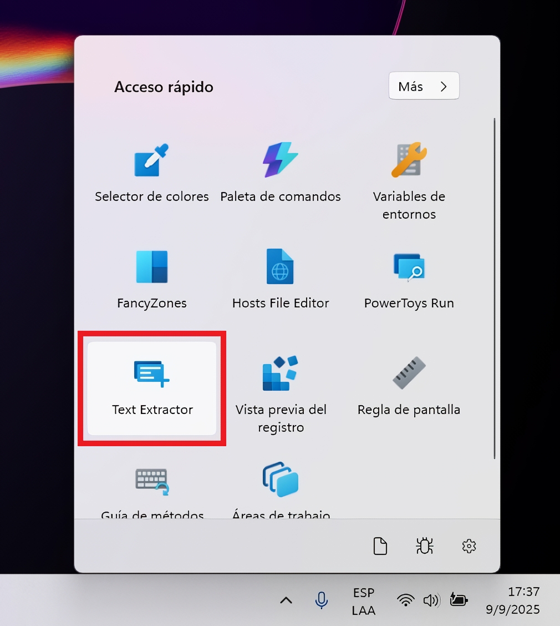Image resolution: width=560 pixels, height=626 pixels.
Task: Click the bug report icon
Action: [424, 546]
